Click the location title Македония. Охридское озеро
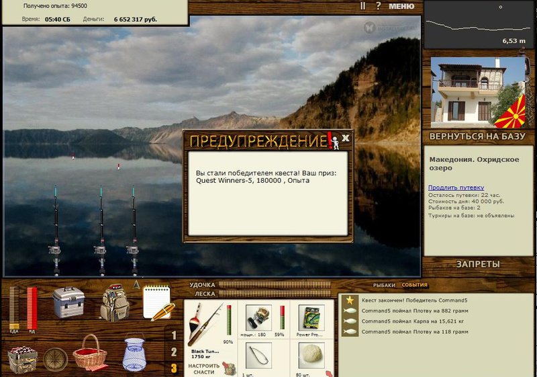The height and width of the screenshot is (377, 537). [x=474, y=163]
